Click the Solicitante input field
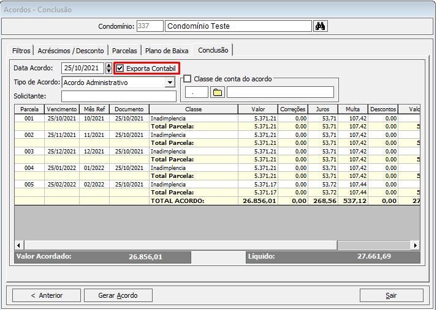This screenshot has width=437, height=310. click(119, 96)
